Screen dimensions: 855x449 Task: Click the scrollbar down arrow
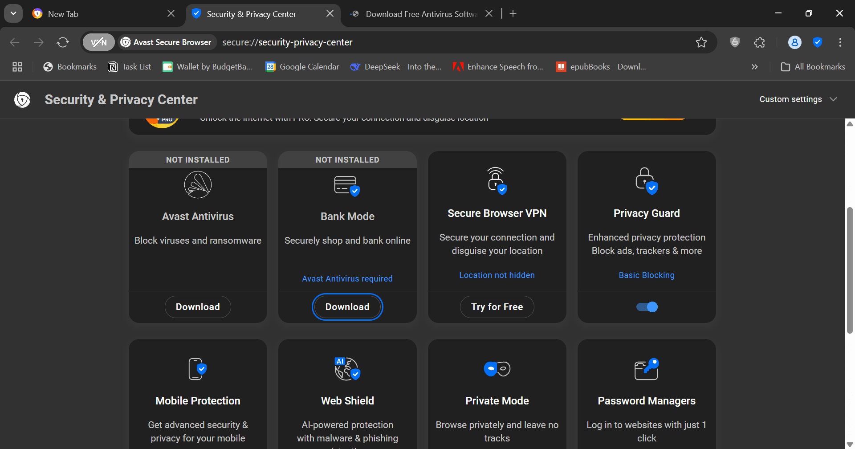[x=850, y=444]
